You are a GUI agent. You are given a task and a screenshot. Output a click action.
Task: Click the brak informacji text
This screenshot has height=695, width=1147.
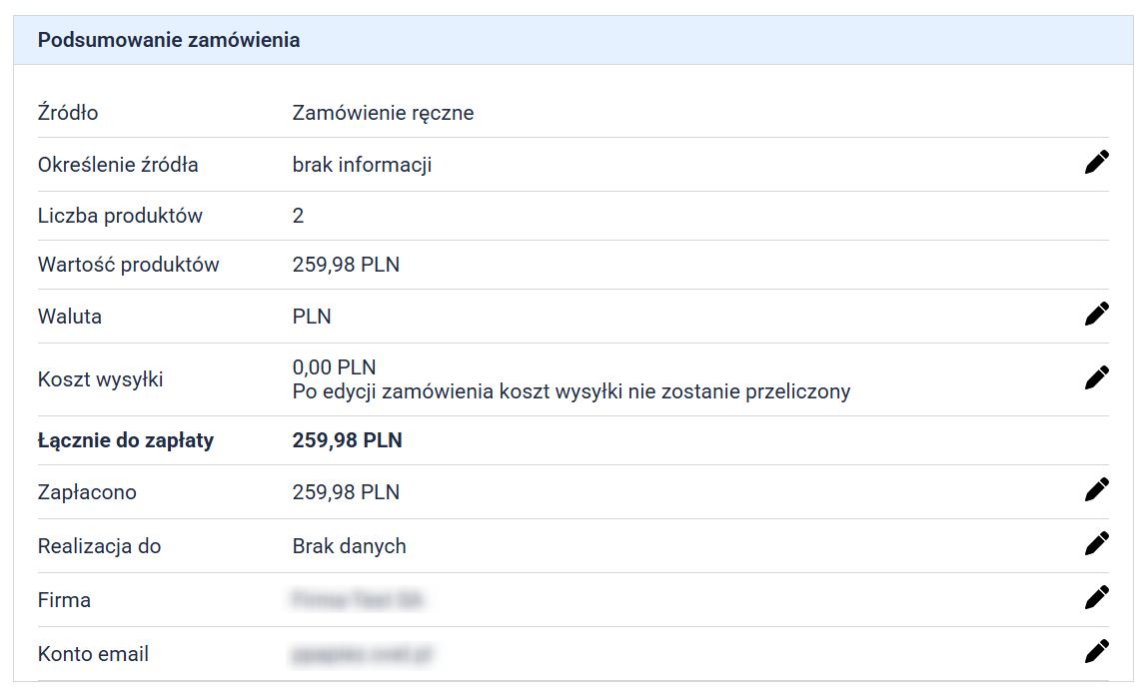362,165
